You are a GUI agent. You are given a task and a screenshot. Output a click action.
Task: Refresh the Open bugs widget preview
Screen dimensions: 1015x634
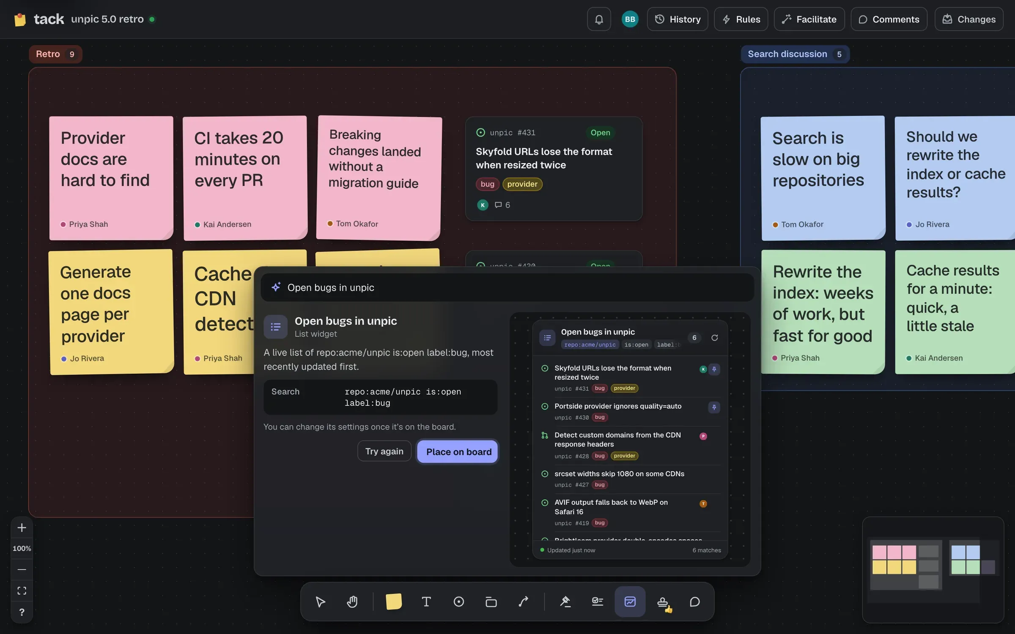tap(715, 338)
